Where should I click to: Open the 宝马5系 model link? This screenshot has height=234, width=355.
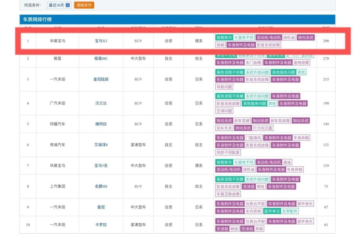click(x=101, y=166)
